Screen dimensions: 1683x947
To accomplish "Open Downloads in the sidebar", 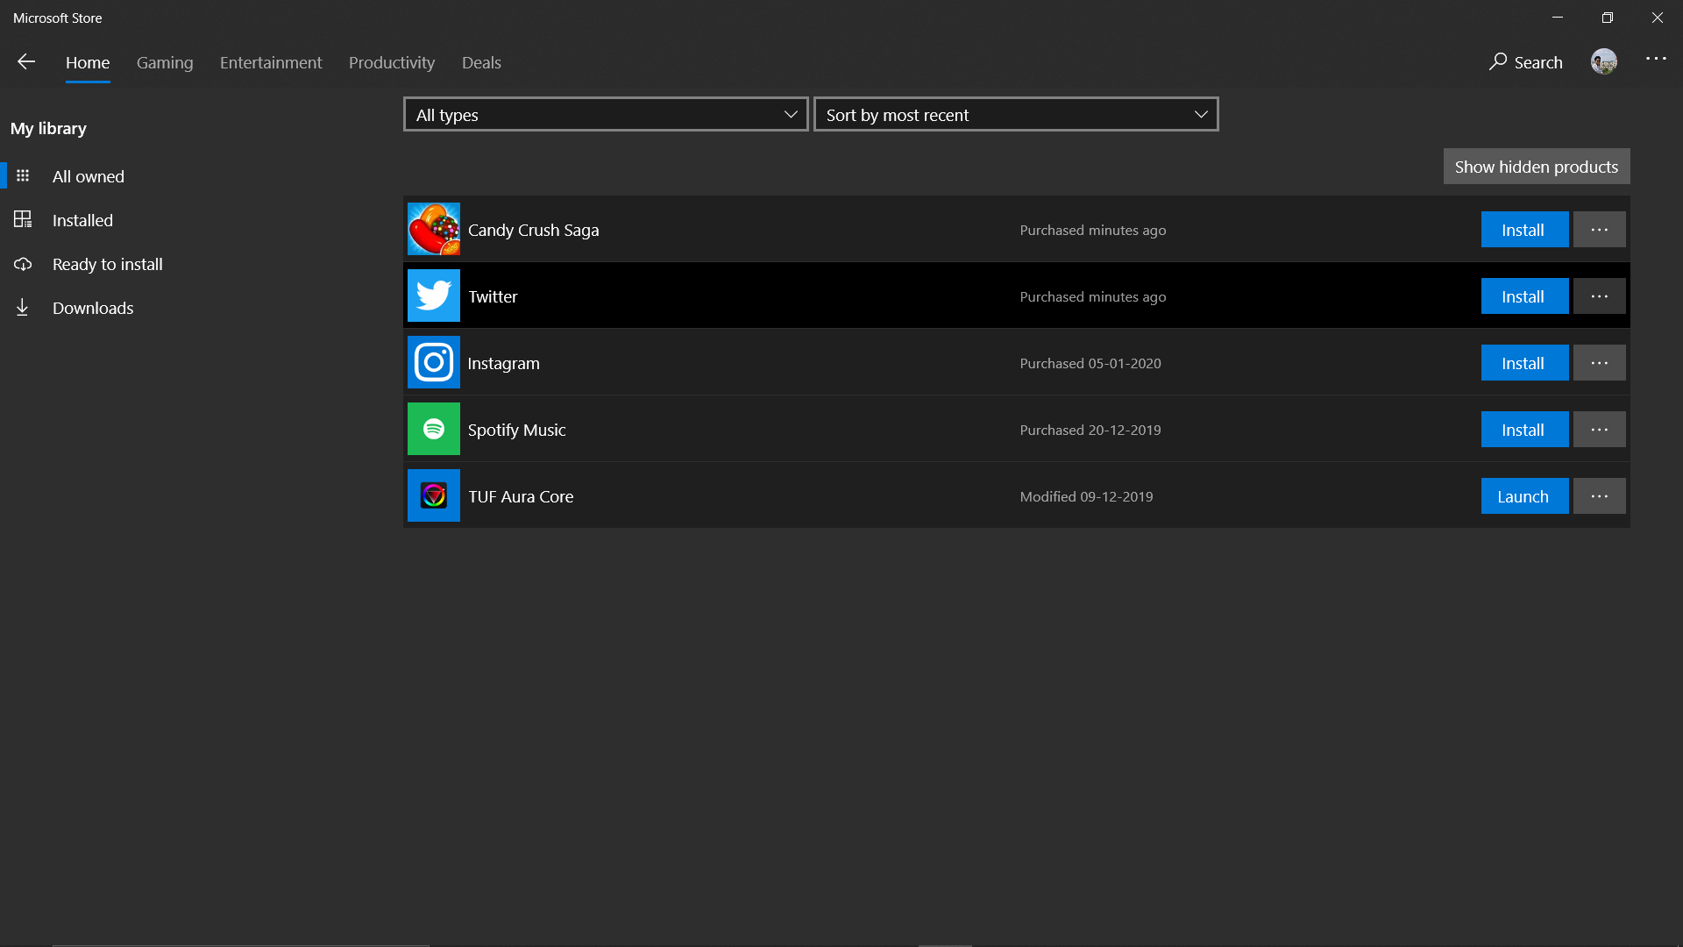I will (x=93, y=308).
